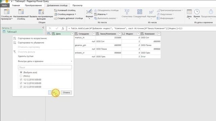Confirm formula with checkmark icon
216x121 pixels.
pyautogui.click(x=57, y=28)
